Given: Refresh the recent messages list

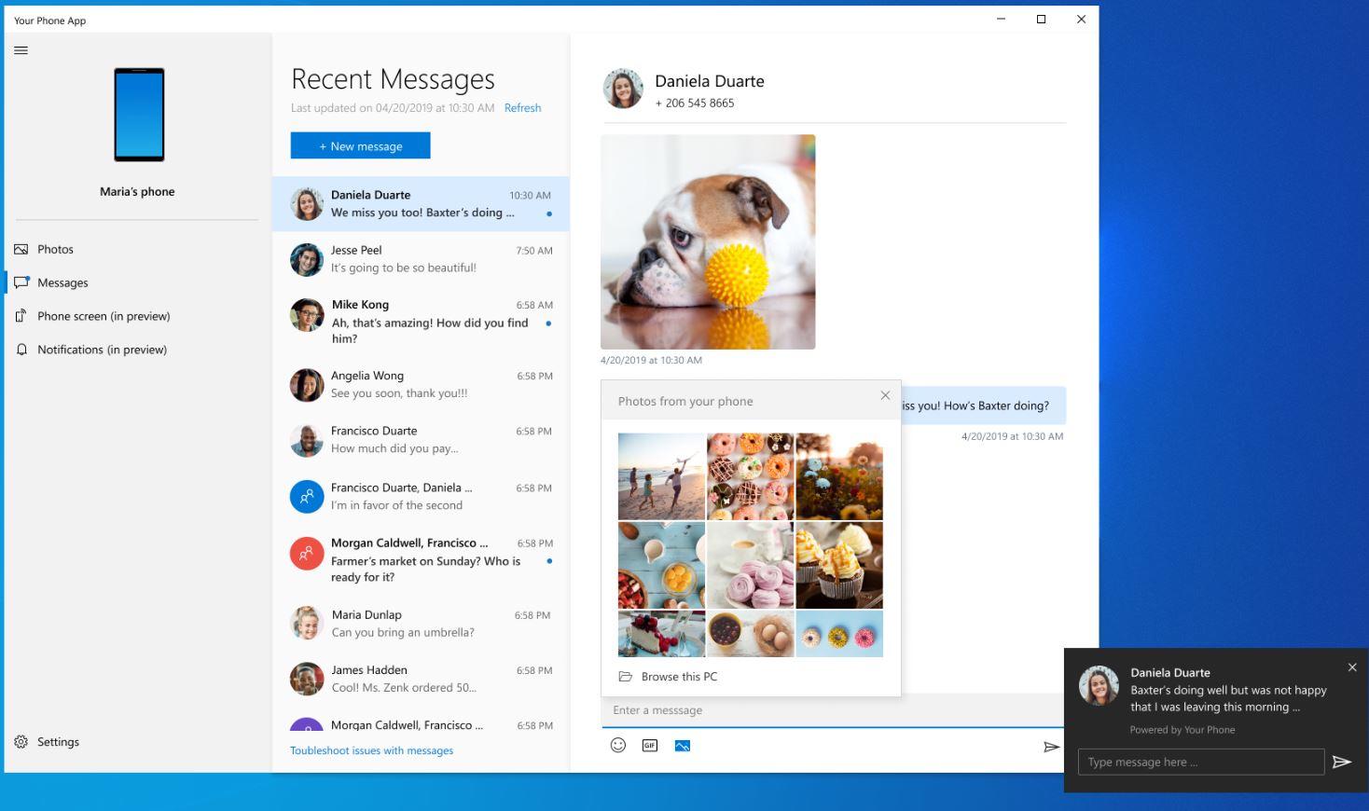Looking at the screenshot, I should pyautogui.click(x=522, y=108).
